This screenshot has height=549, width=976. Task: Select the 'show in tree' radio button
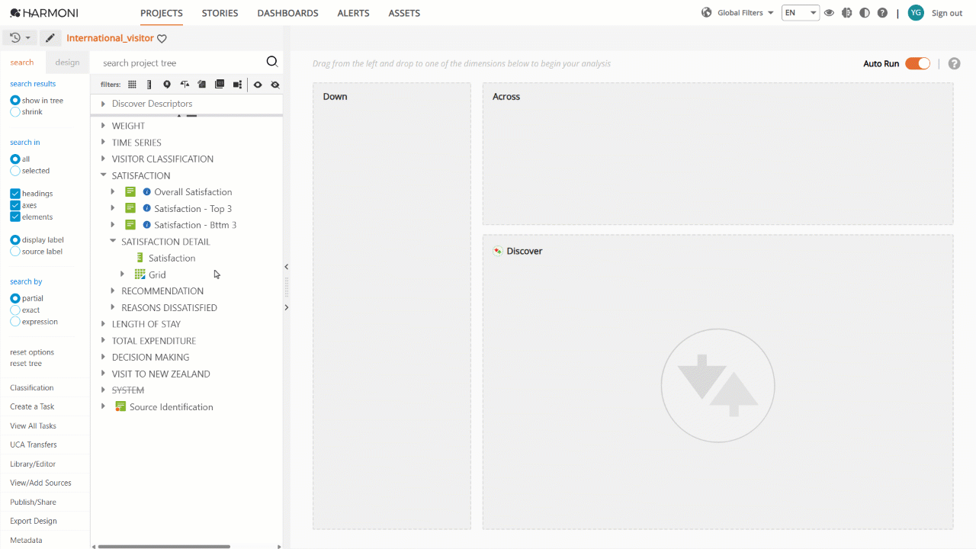tap(15, 101)
